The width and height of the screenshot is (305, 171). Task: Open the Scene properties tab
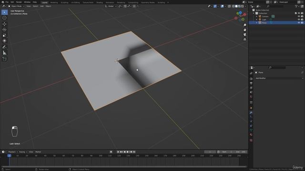coord(251,92)
